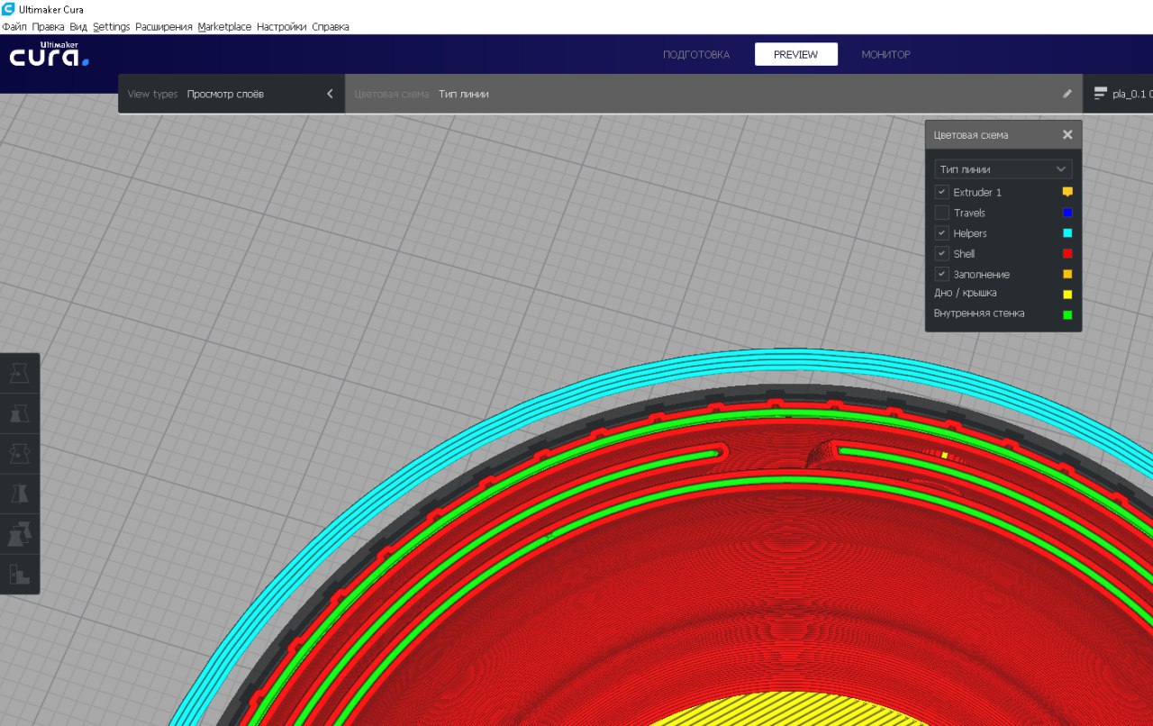Click the cyan Helpers color swatch

pos(1067,233)
